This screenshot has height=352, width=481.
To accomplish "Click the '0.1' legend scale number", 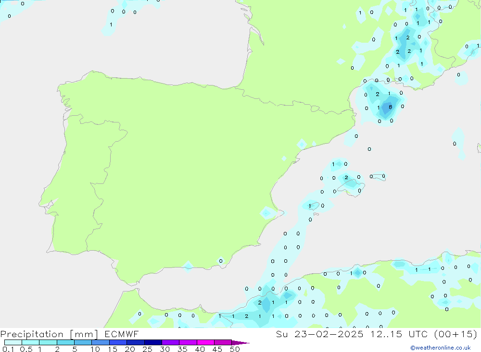I will pyautogui.click(x=8, y=349).
